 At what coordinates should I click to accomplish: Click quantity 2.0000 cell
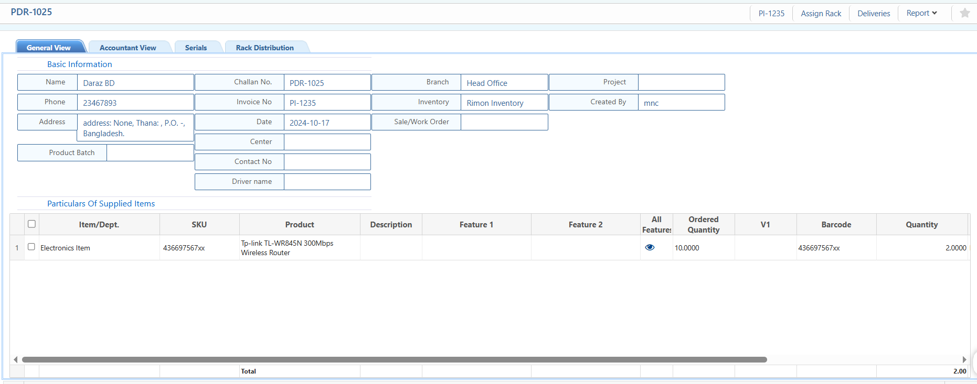922,248
